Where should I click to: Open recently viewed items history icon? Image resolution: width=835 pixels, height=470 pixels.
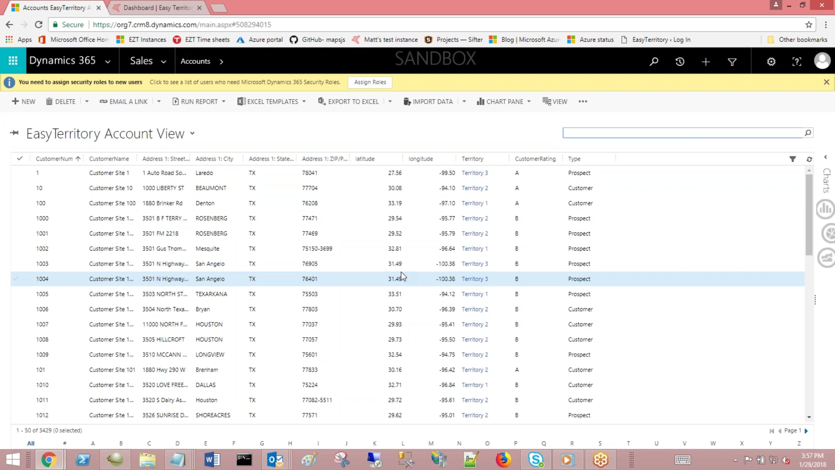click(x=679, y=62)
